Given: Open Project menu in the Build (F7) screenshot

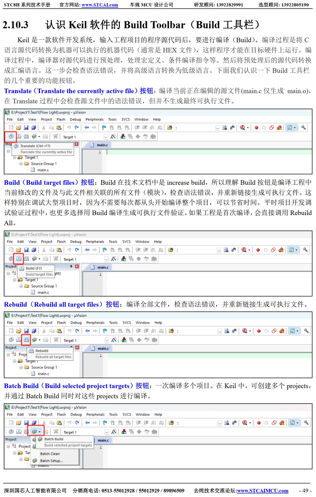Looking at the screenshot, I should point(47,242).
